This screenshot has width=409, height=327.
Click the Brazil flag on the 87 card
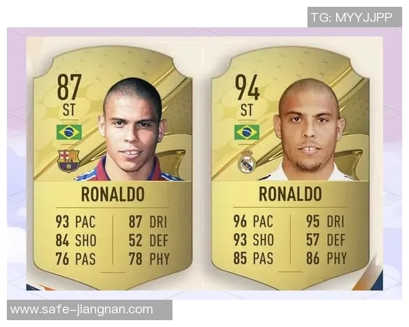point(69,132)
